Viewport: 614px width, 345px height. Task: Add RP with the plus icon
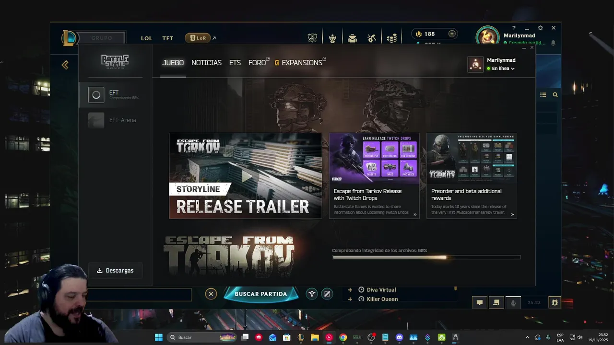[452, 34]
